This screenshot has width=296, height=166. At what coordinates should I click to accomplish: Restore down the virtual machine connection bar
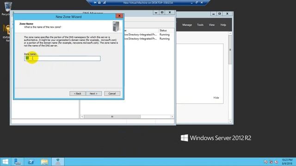(197, 3)
